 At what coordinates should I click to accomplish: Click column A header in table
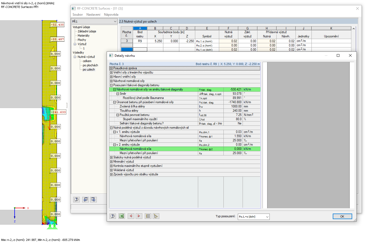[x=140, y=28]
